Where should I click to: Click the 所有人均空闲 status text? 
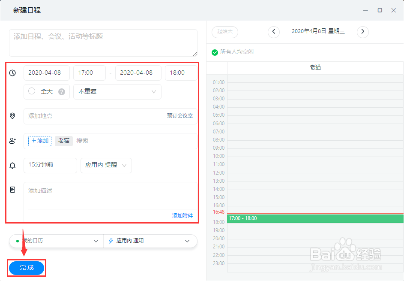click(236, 52)
